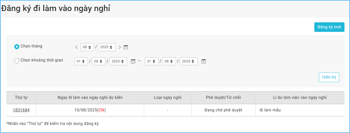Click the 'Loại ngày nghỉ' column header
The height and width of the screenshot is (133, 350).
(167, 98)
